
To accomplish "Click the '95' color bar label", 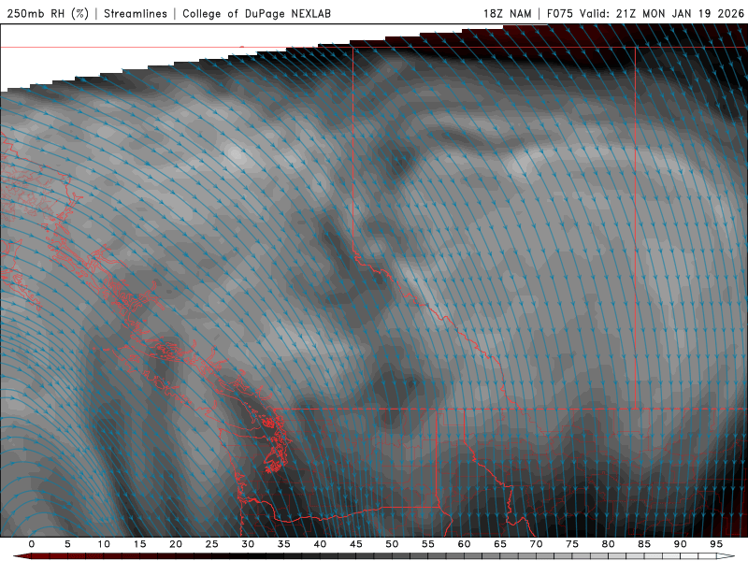I will pos(716,544).
